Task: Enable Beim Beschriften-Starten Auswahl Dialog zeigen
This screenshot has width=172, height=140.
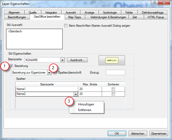Action: point(66,26)
